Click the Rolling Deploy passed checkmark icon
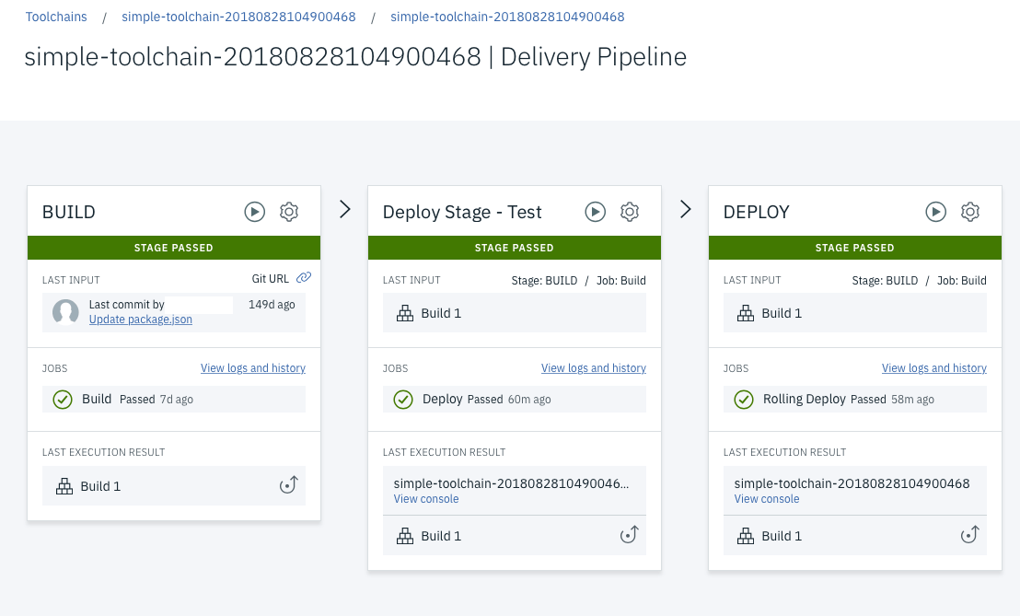Image resolution: width=1020 pixels, height=616 pixels. (x=744, y=400)
